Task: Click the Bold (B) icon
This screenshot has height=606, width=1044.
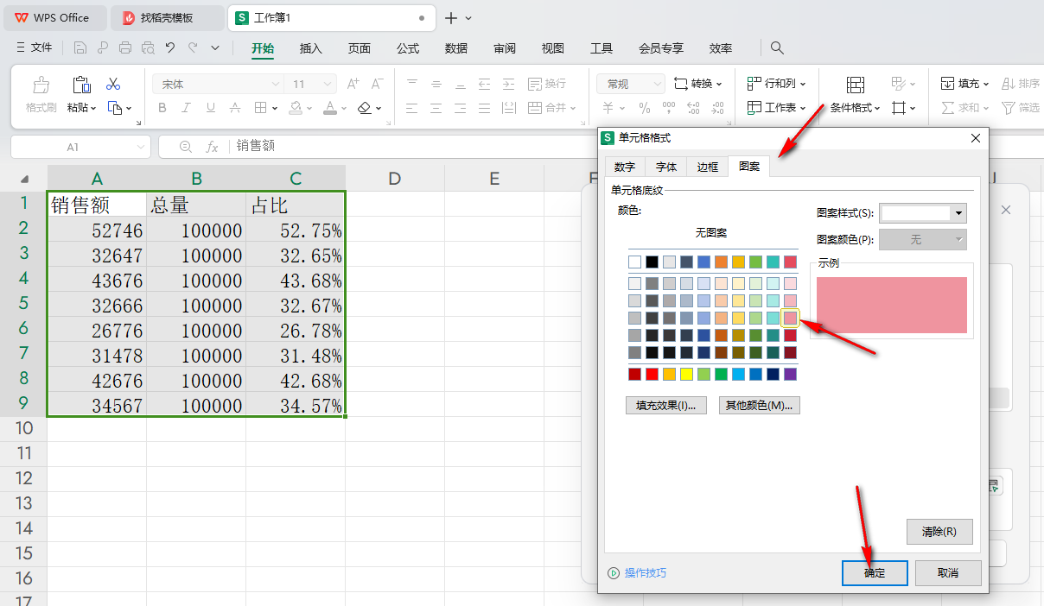Action: [x=162, y=108]
